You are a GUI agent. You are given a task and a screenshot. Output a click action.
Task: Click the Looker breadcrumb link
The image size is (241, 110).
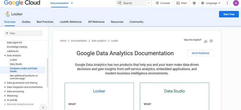pyautogui.click(x=115, y=41)
